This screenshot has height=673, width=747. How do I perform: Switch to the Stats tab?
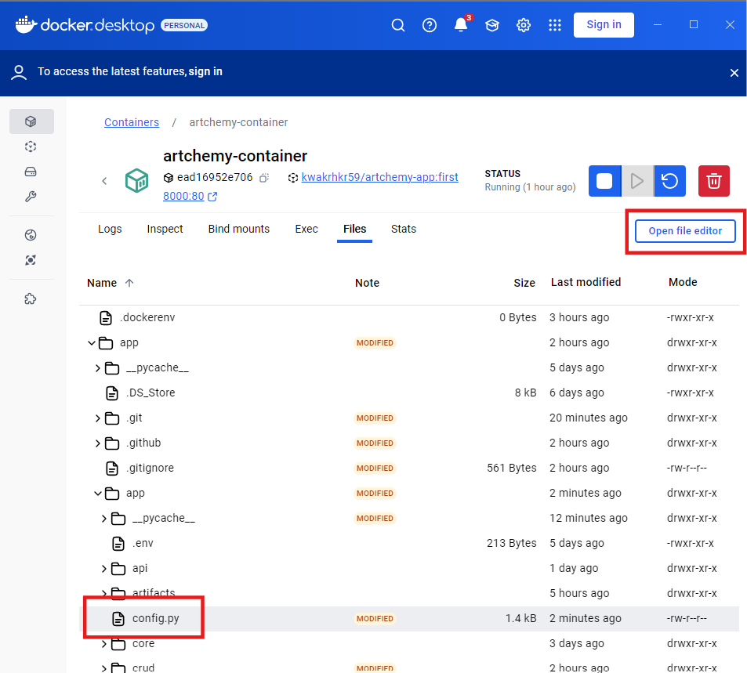pyautogui.click(x=404, y=229)
